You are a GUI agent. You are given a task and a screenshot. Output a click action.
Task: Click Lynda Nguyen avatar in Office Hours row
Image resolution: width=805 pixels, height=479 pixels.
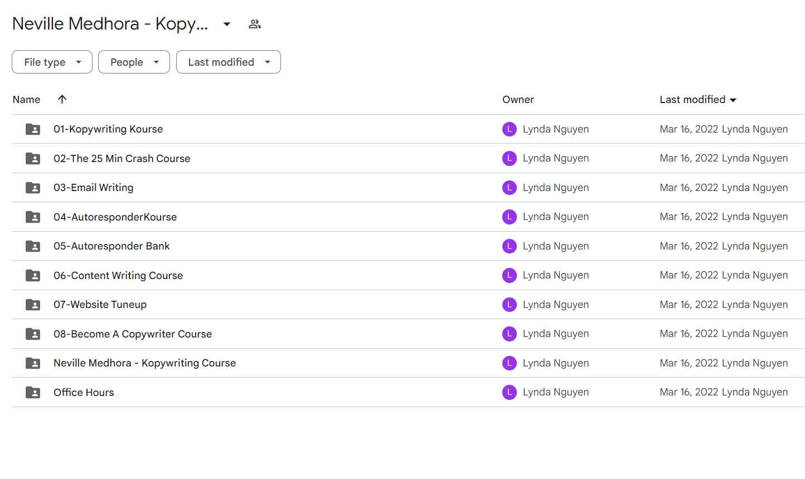510,392
